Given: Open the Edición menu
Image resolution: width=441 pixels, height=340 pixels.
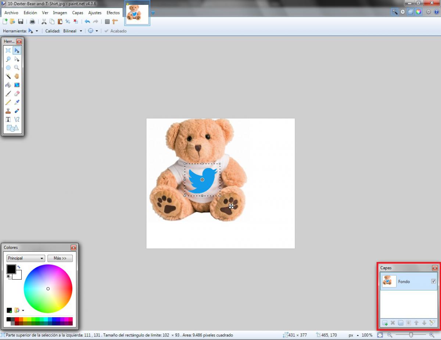Looking at the screenshot, I should coord(30,13).
